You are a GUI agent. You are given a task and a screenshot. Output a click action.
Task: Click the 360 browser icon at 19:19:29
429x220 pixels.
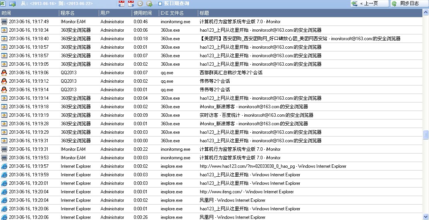click(4, 132)
